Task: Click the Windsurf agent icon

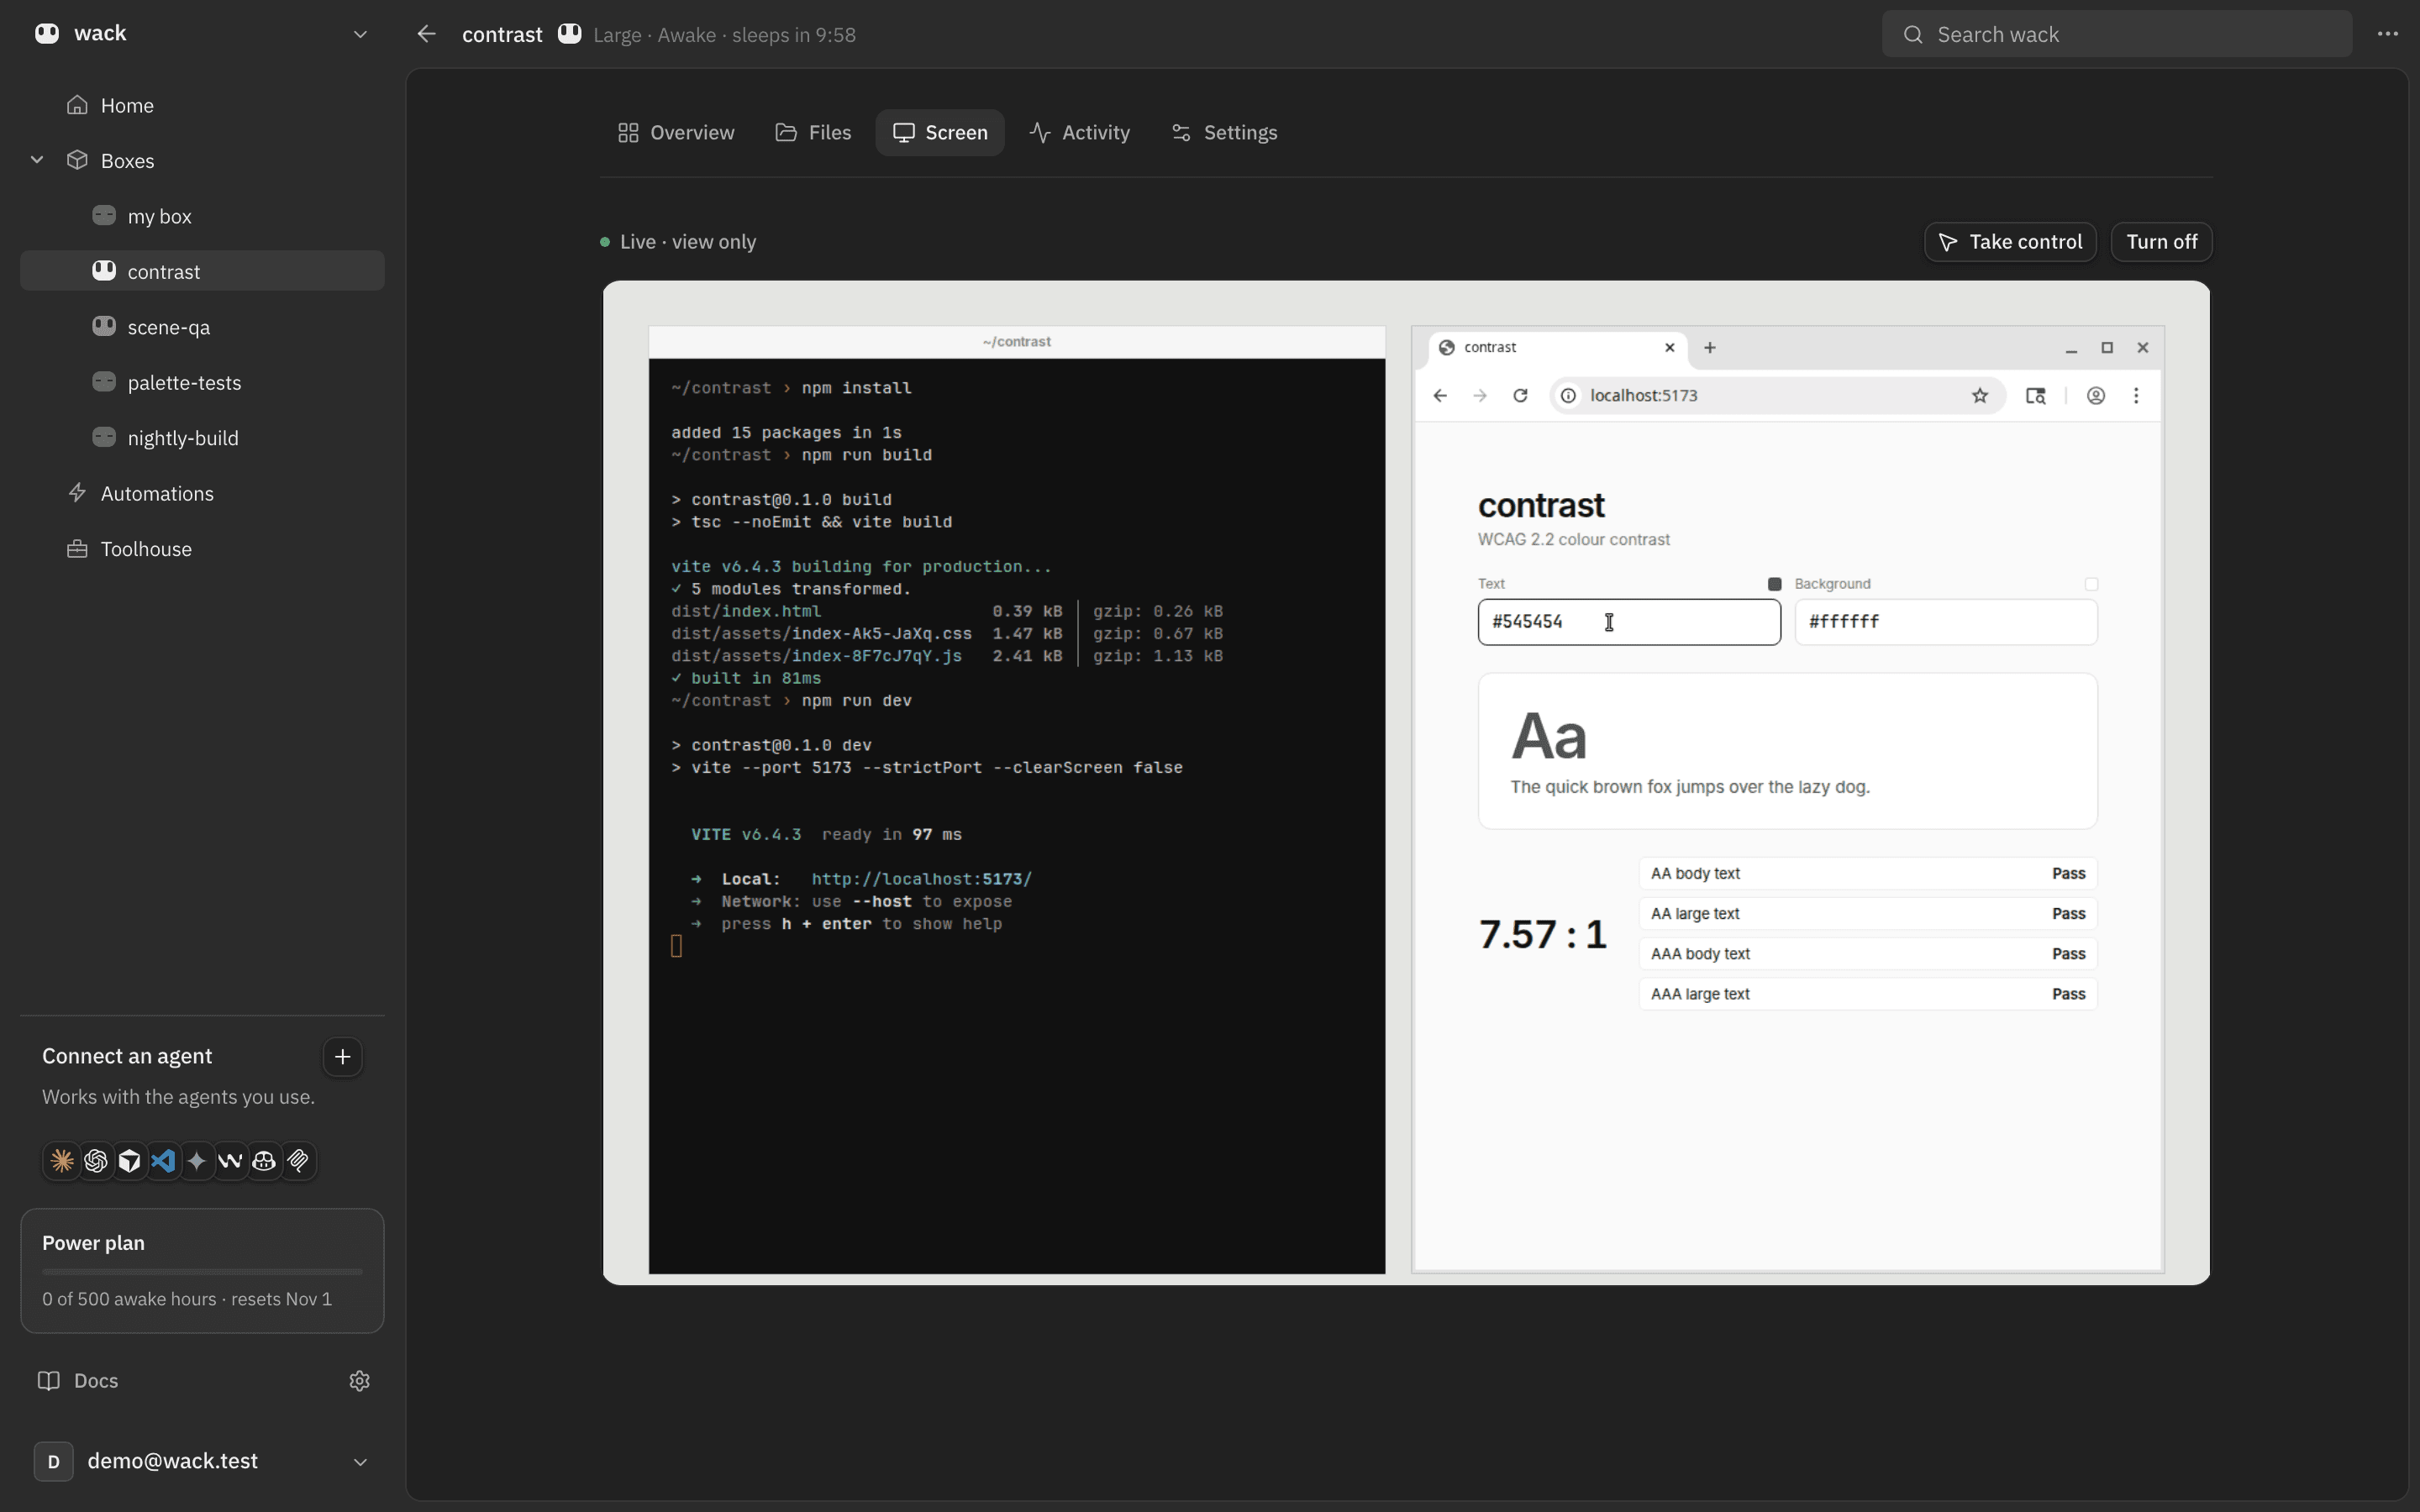Action: [x=231, y=1161]
